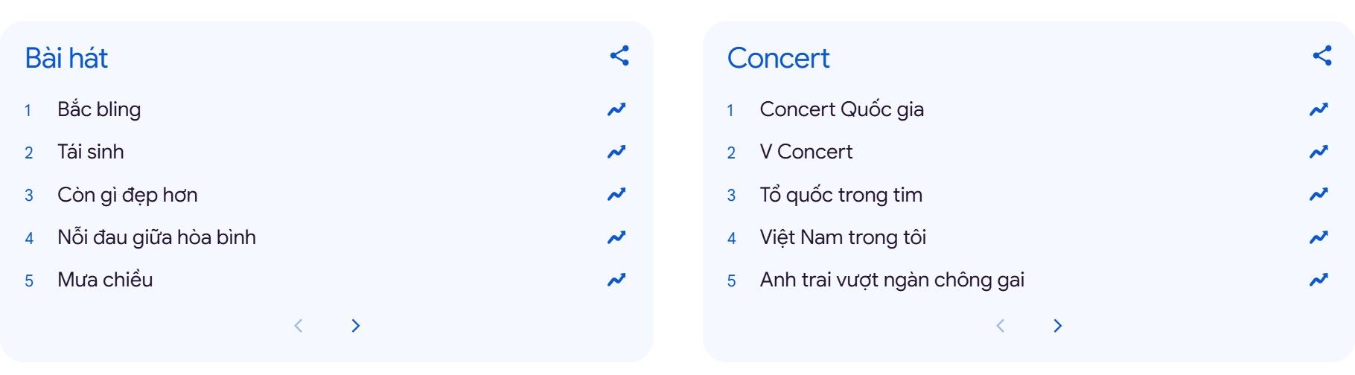
Task: Click the Concert card heading
Action: [778, 58]
